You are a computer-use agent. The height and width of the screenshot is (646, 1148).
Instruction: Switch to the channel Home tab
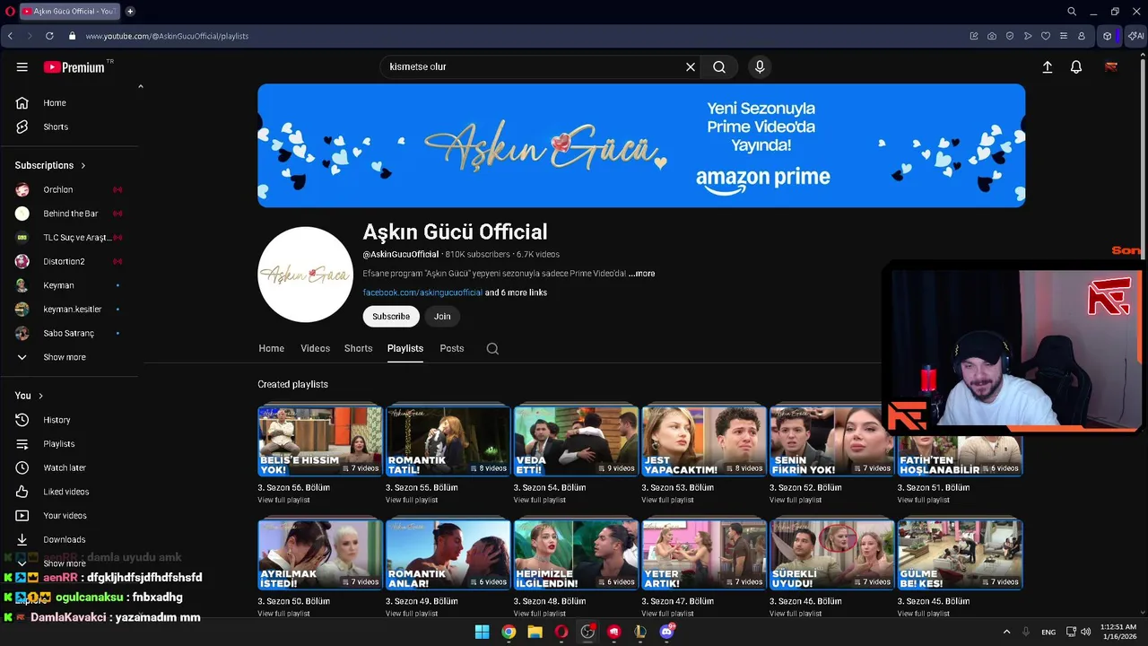(272, 349)
